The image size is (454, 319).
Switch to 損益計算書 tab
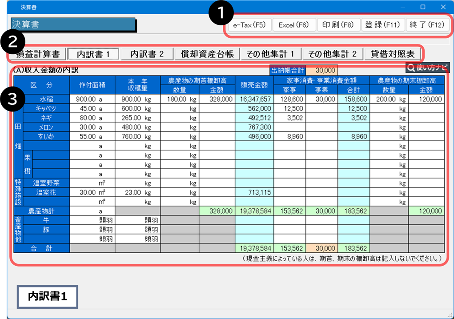click(38, 54)
